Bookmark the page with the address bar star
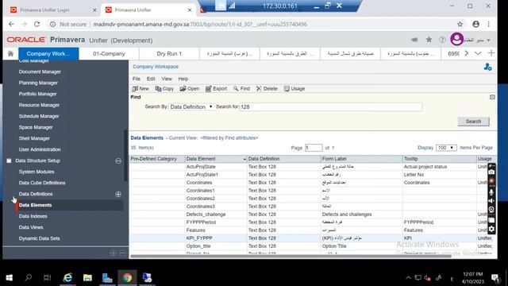508x286 pixels. pos(460,24)
